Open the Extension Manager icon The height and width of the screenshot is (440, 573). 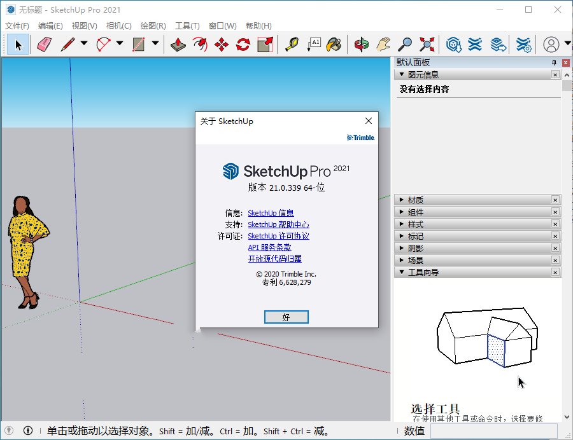pos(524,45)
